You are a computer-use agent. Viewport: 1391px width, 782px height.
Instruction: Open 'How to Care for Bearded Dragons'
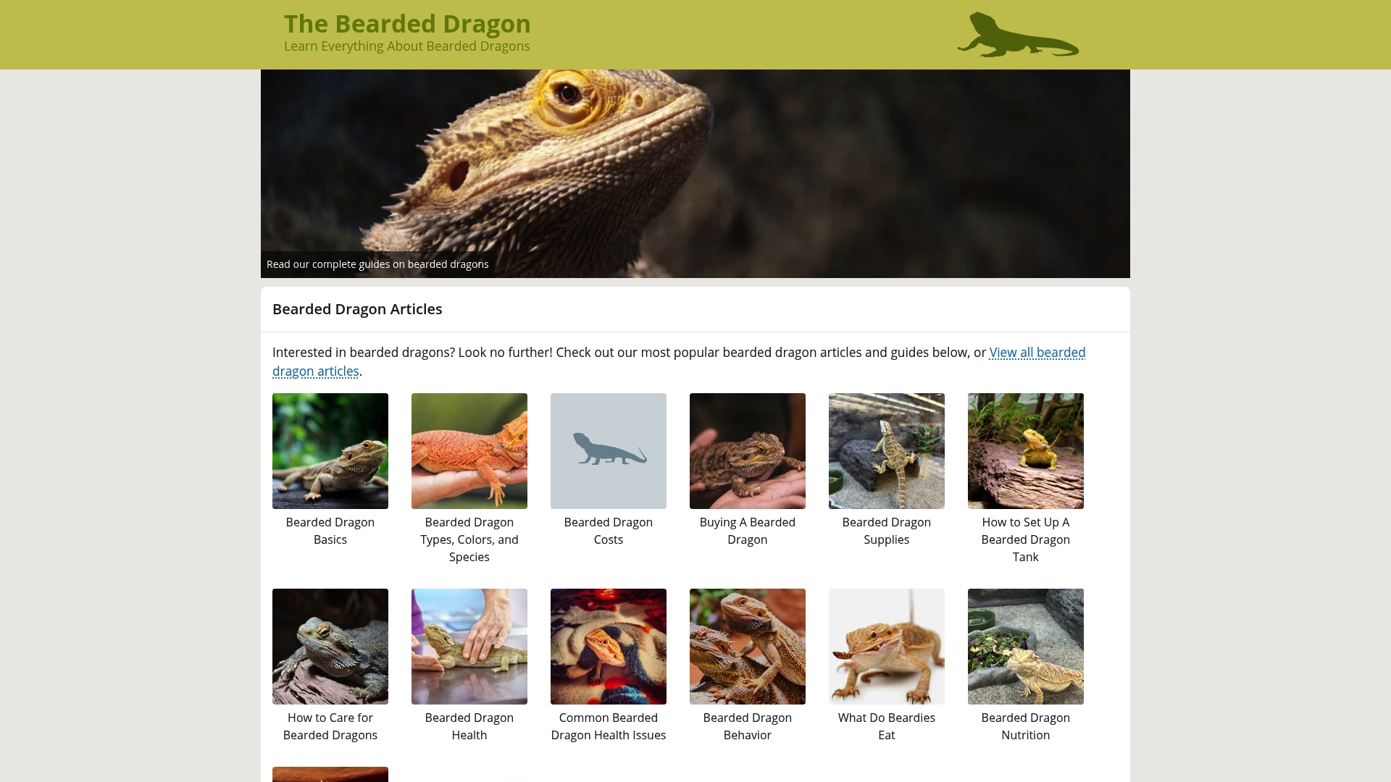(x=330, y=726)
